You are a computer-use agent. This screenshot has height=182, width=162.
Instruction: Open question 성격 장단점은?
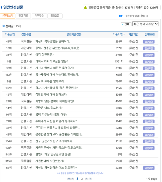pos(44,55)
